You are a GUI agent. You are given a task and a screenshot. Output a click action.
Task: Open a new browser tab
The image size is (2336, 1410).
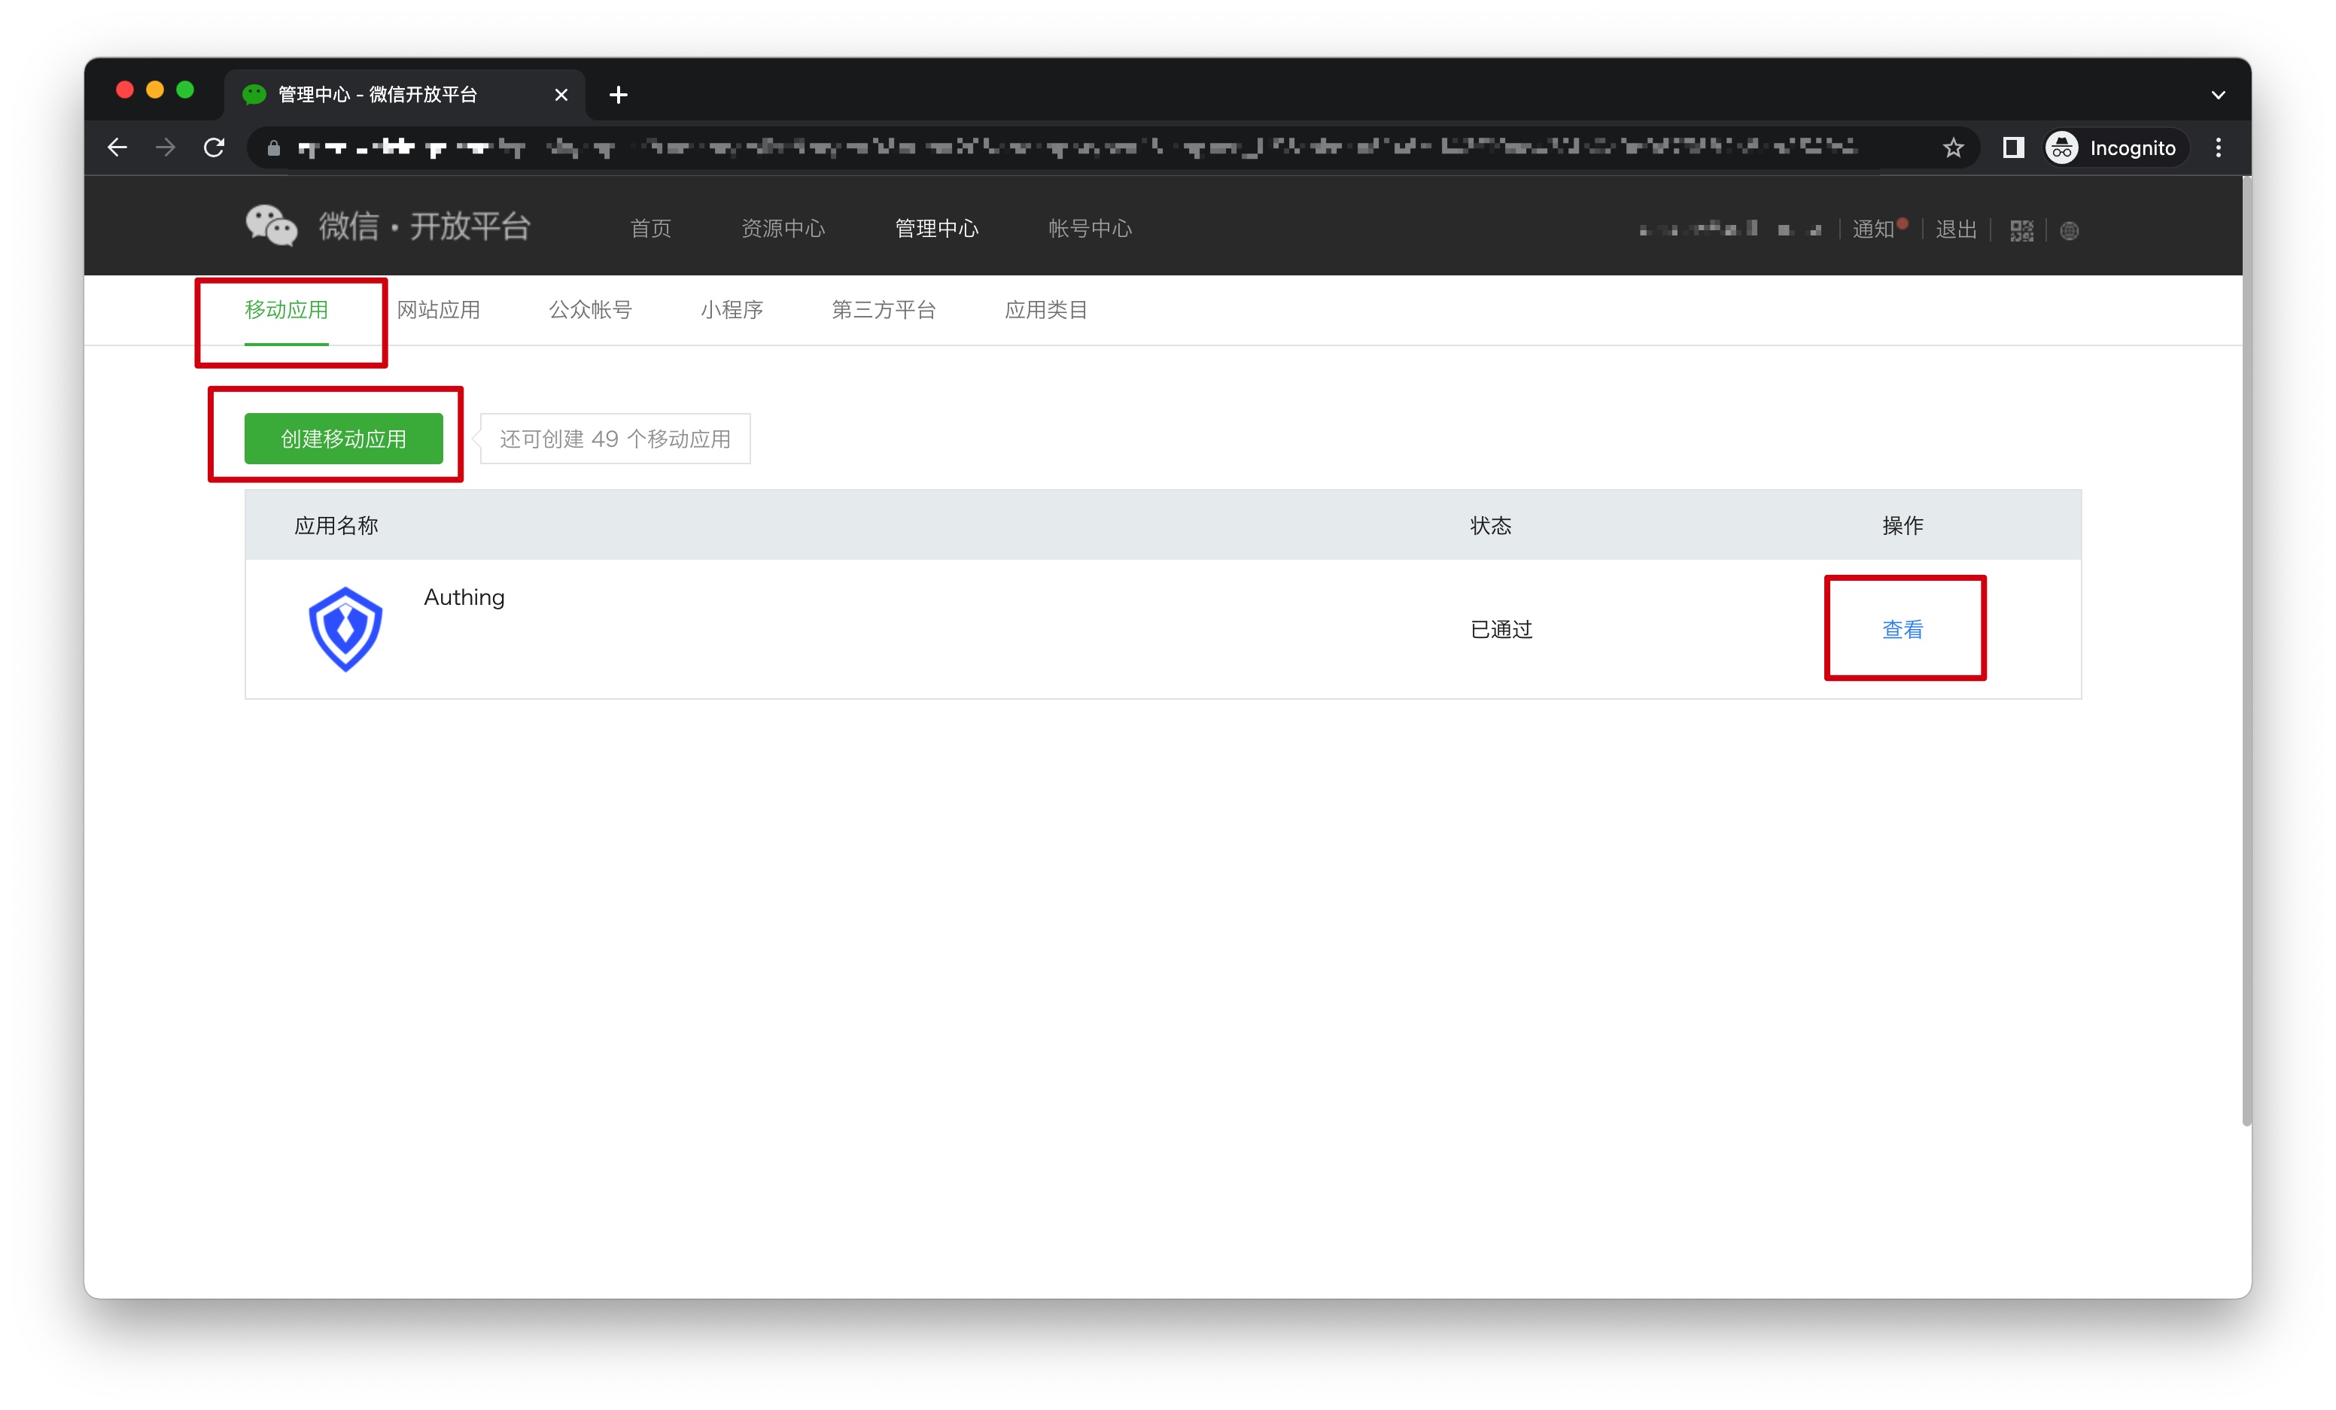point(618,95)
